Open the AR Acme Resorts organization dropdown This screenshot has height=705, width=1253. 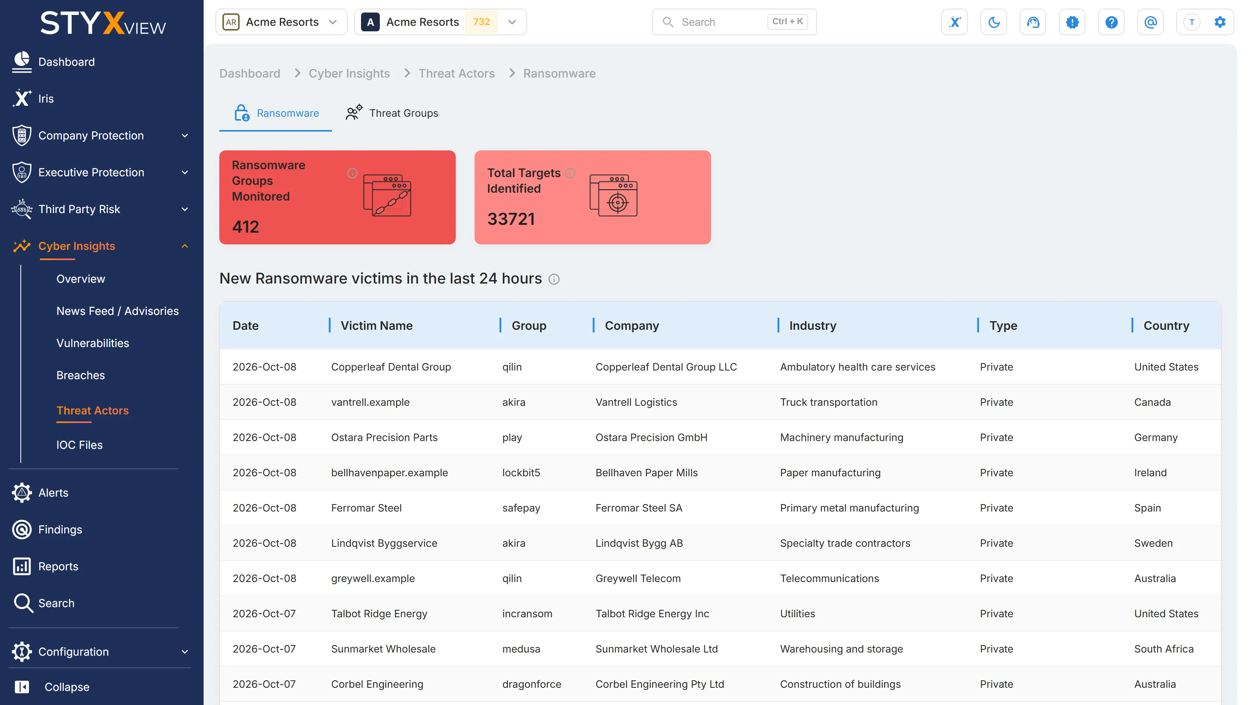click(281, 22)
